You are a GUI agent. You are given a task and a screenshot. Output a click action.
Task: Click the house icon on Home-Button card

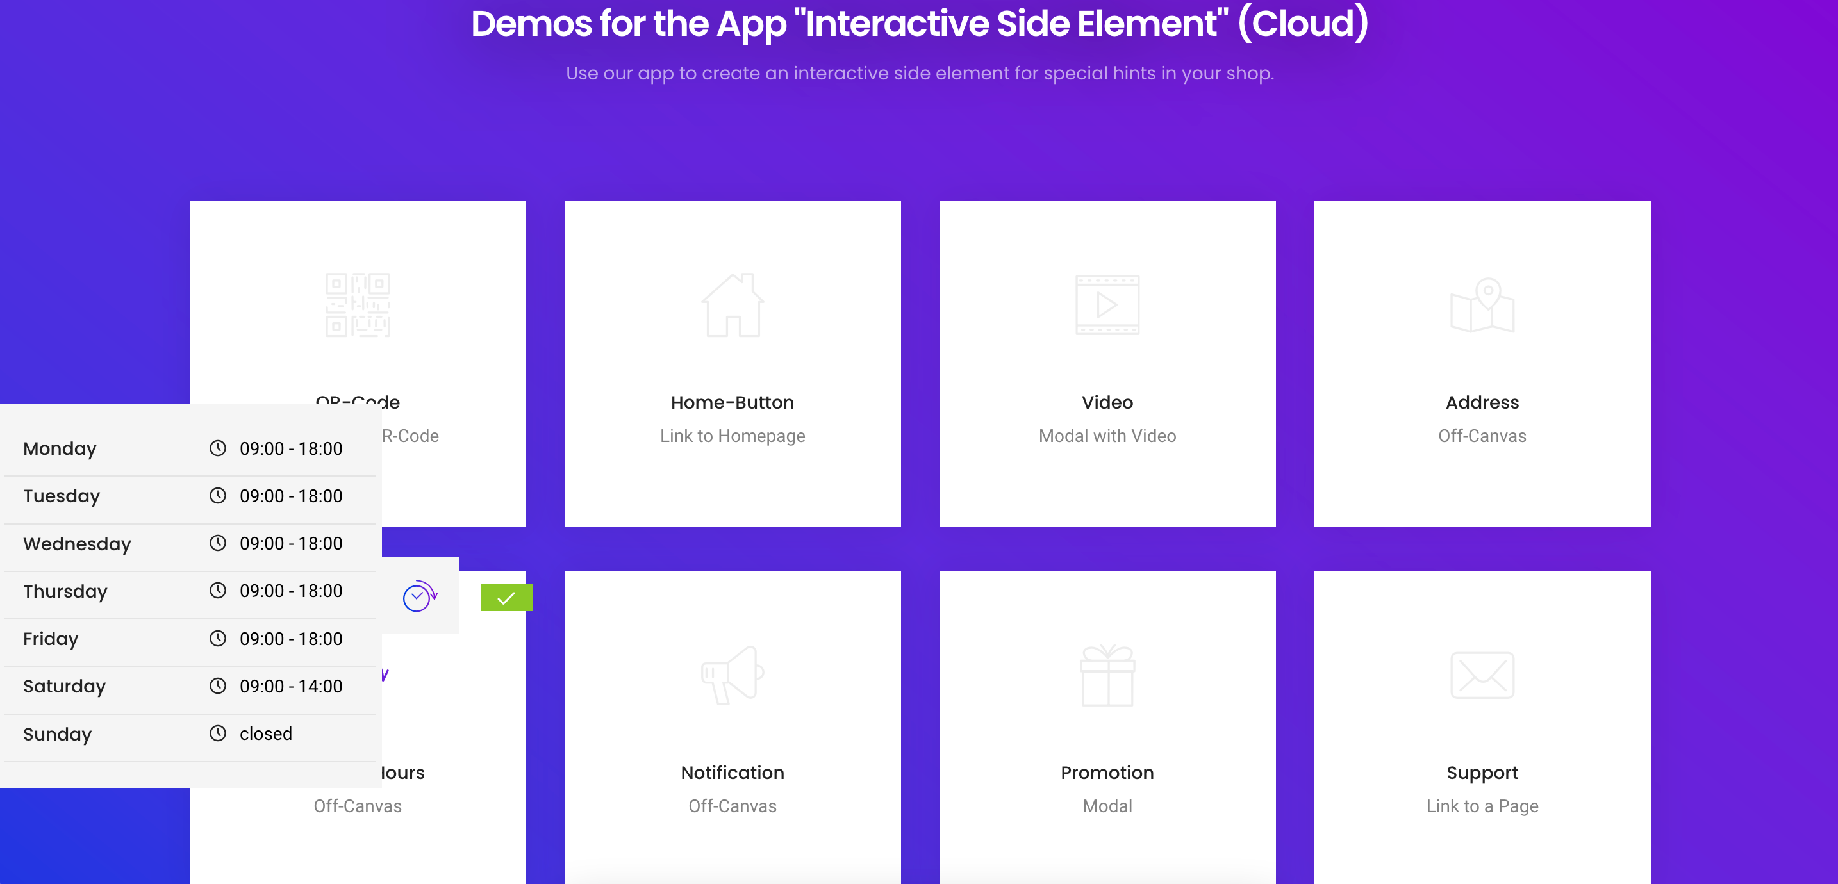tap(732, 305)
